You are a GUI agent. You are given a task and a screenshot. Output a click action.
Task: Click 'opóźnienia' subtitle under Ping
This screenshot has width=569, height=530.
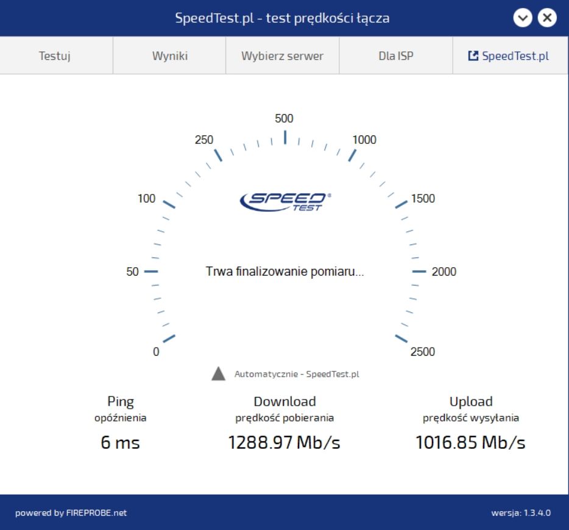(x=121, y=418)
